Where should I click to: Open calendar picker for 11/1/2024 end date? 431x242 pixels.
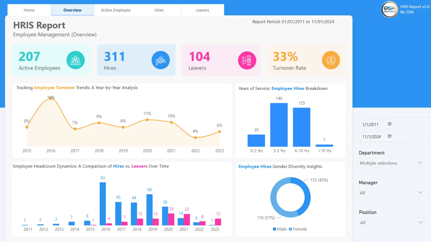pyautogui.click(x=390, y=136)
